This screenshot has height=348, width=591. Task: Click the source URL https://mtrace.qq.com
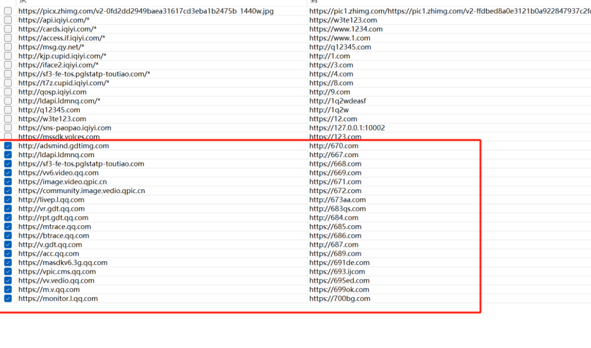pos(55,227)
